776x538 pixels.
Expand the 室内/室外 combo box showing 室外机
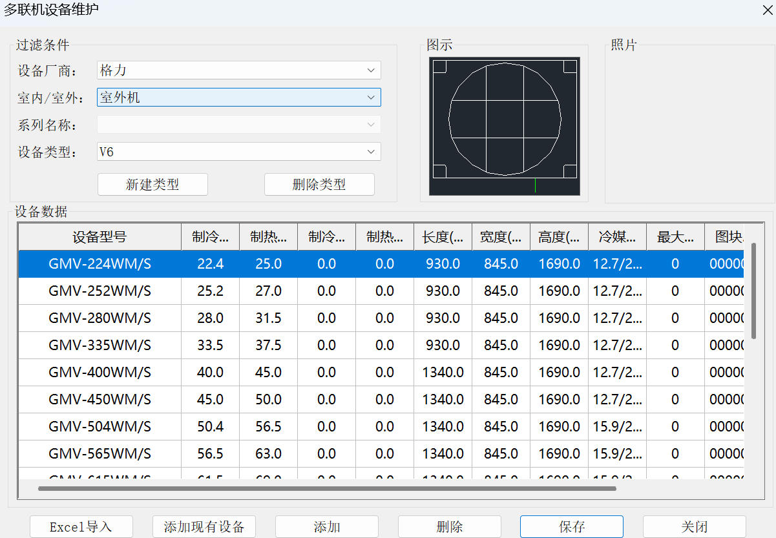click(239, 98)
